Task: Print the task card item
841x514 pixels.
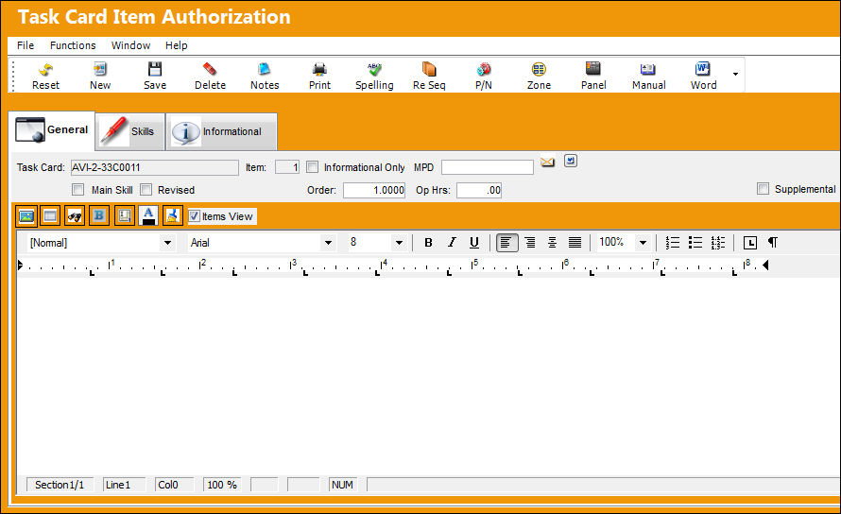Action: [x=319, y=76]
